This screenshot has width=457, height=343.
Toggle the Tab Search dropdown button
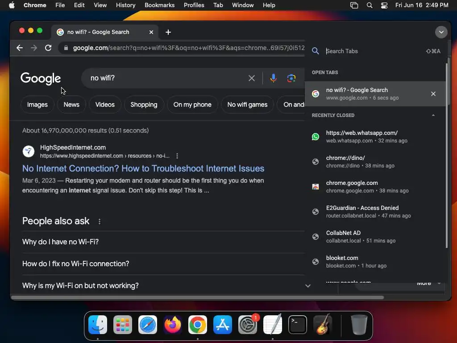click(x=441, y=32)
